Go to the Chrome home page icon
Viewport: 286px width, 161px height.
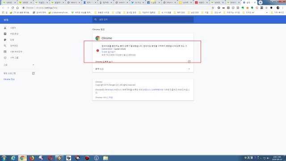[x=17, y=8]
